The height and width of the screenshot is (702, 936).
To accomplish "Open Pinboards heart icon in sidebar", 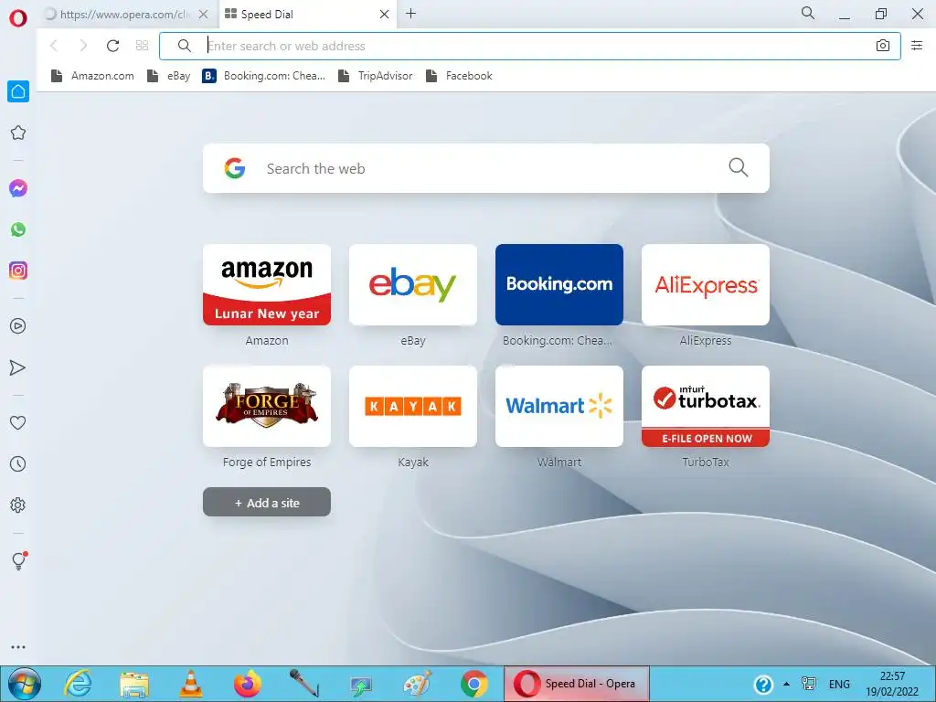I will [18, 422].
